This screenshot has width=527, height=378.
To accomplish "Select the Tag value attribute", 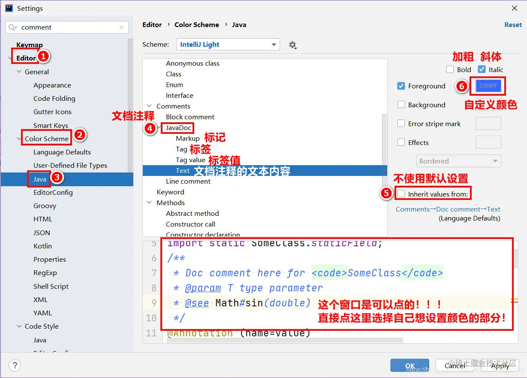I will [190, 160].
